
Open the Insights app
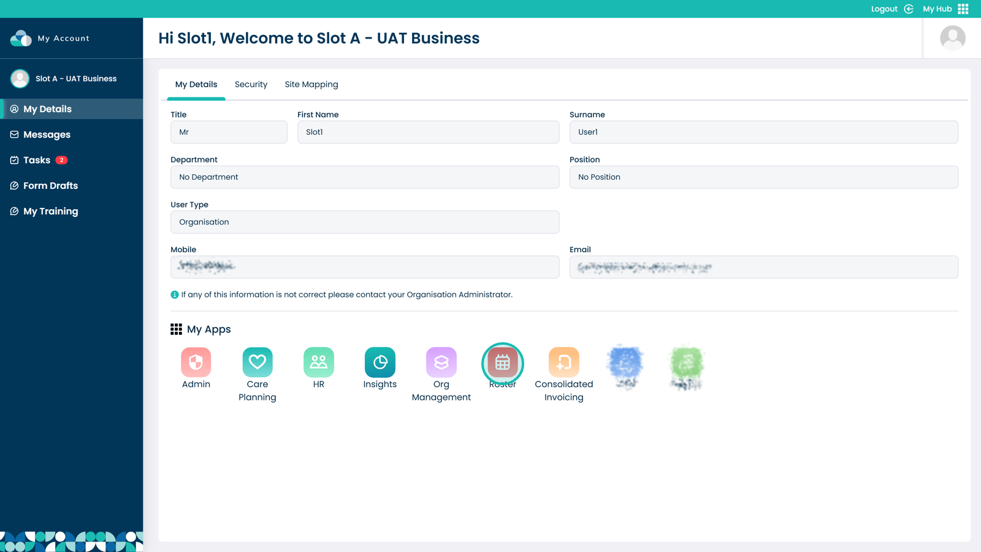coord(380,362)
